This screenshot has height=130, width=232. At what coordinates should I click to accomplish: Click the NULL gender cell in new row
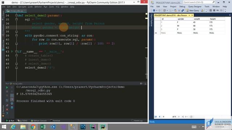click(x=185, y=33)
